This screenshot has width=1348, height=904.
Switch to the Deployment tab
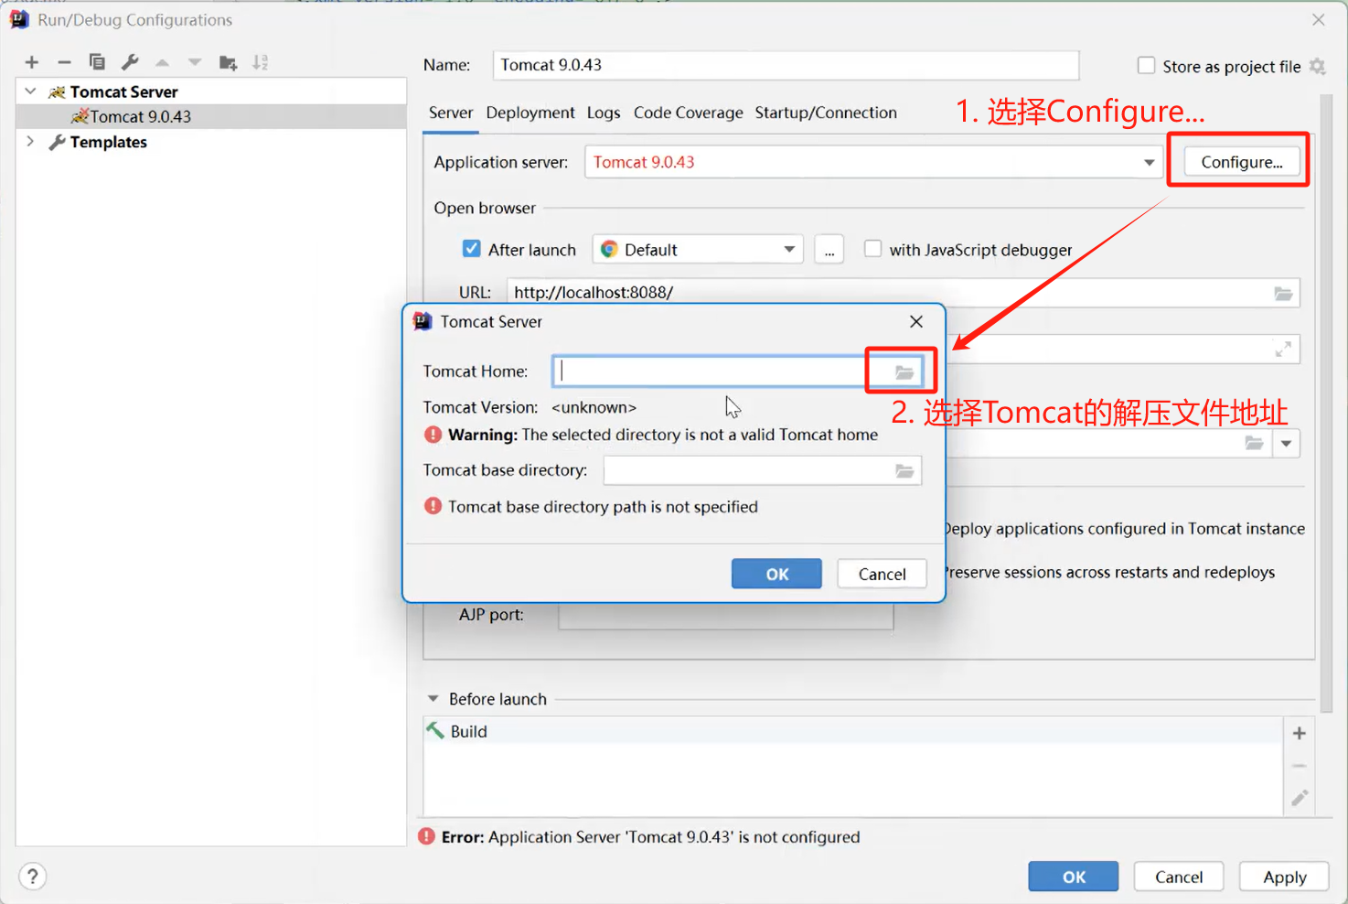pyautogui.click(x=530, y=113)
